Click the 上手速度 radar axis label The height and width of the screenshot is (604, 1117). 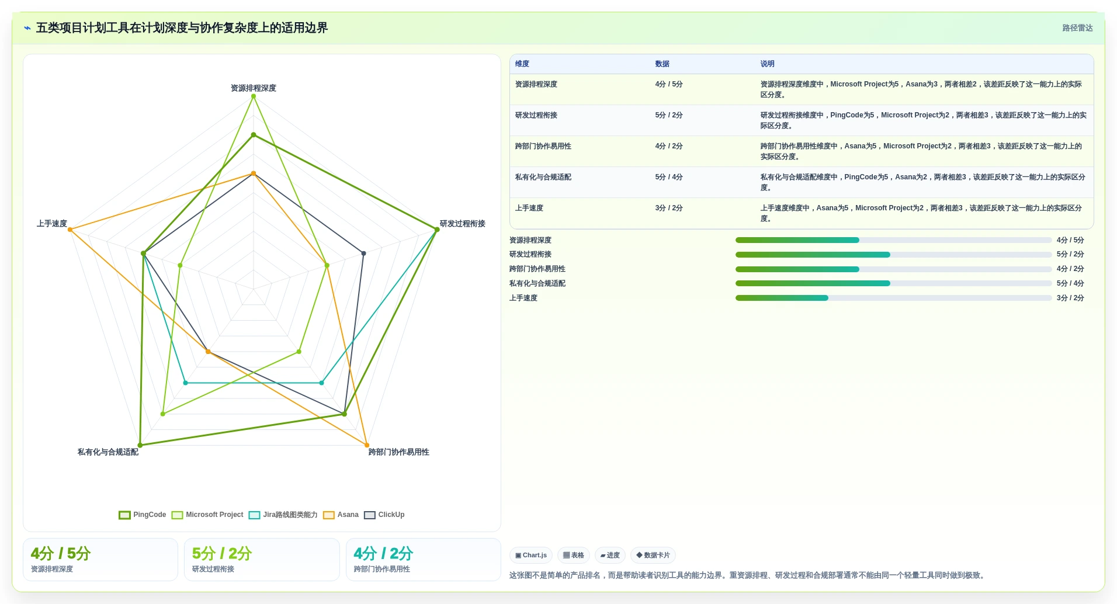[52, 224]
